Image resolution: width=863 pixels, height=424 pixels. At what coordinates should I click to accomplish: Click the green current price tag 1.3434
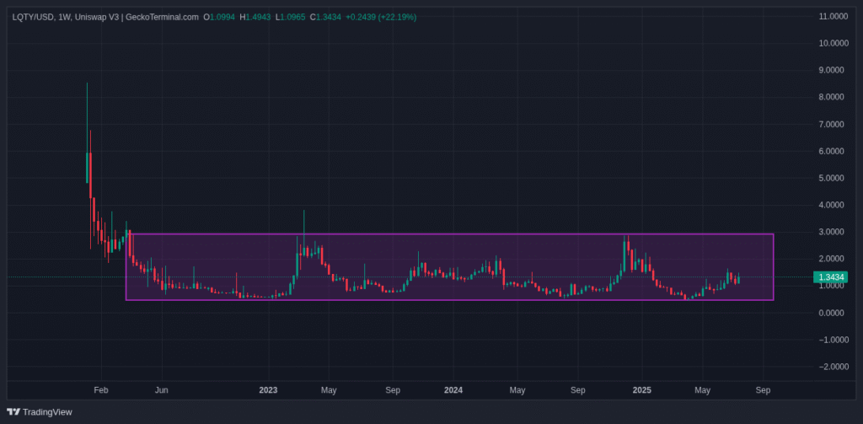(830, 277)
